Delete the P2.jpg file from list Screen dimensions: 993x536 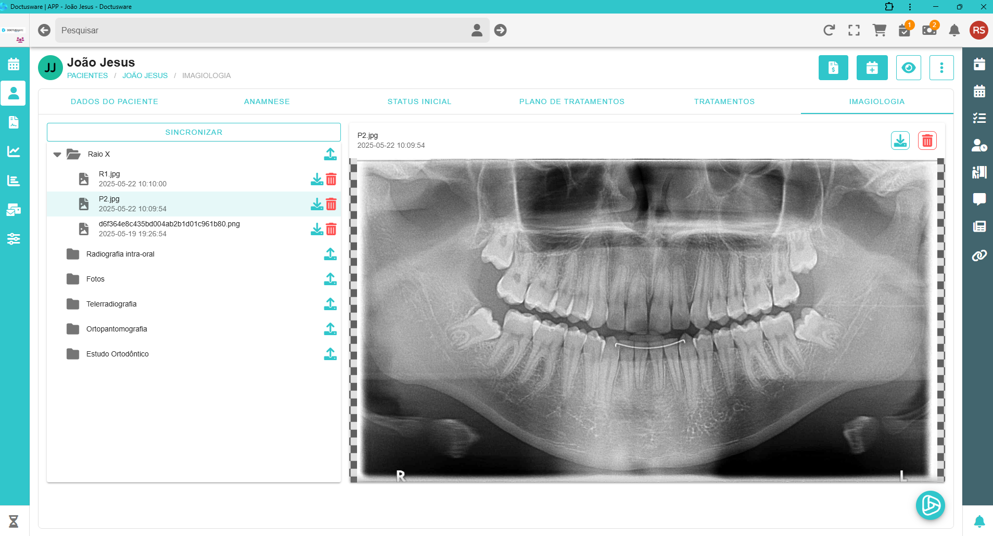(331, 204)
